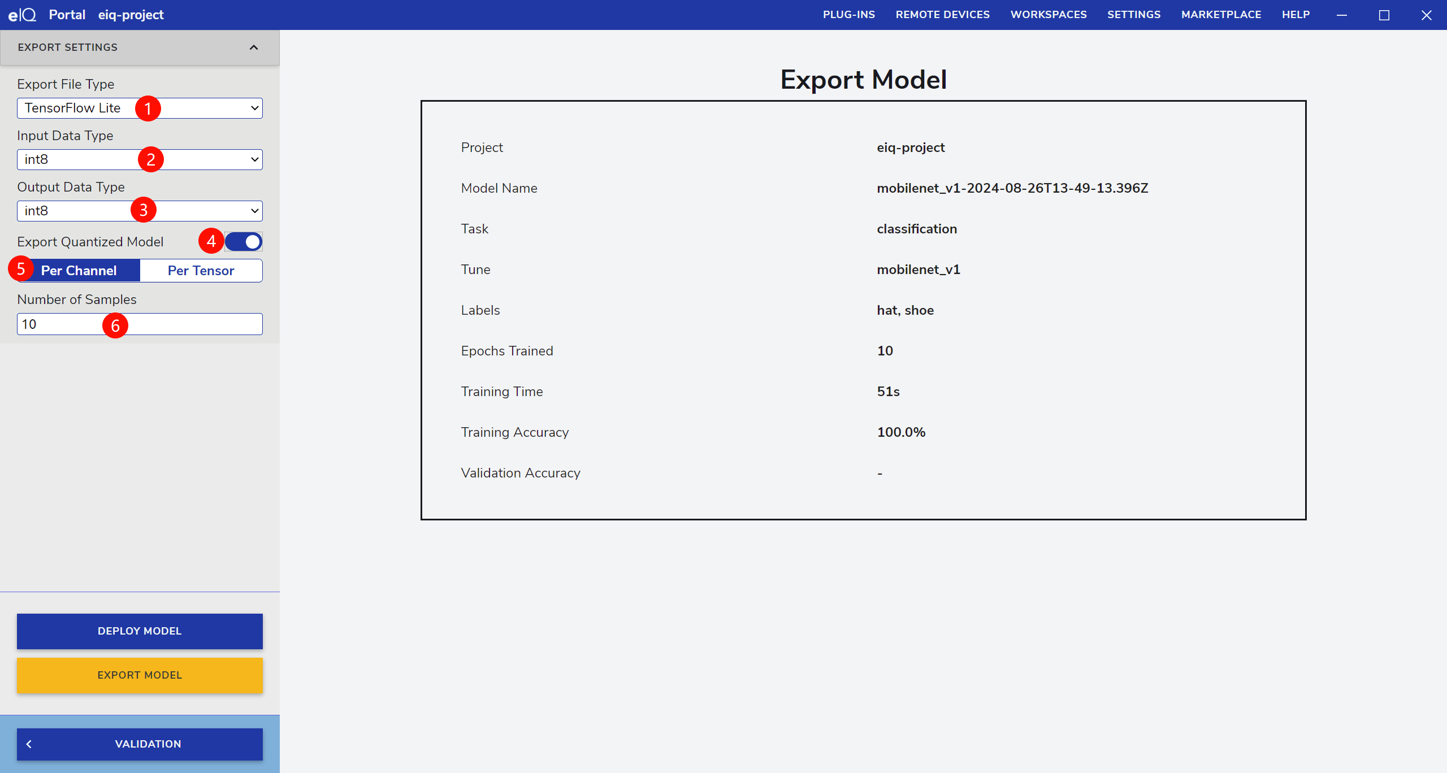Click the eIQ logo icon

point(22,15)
